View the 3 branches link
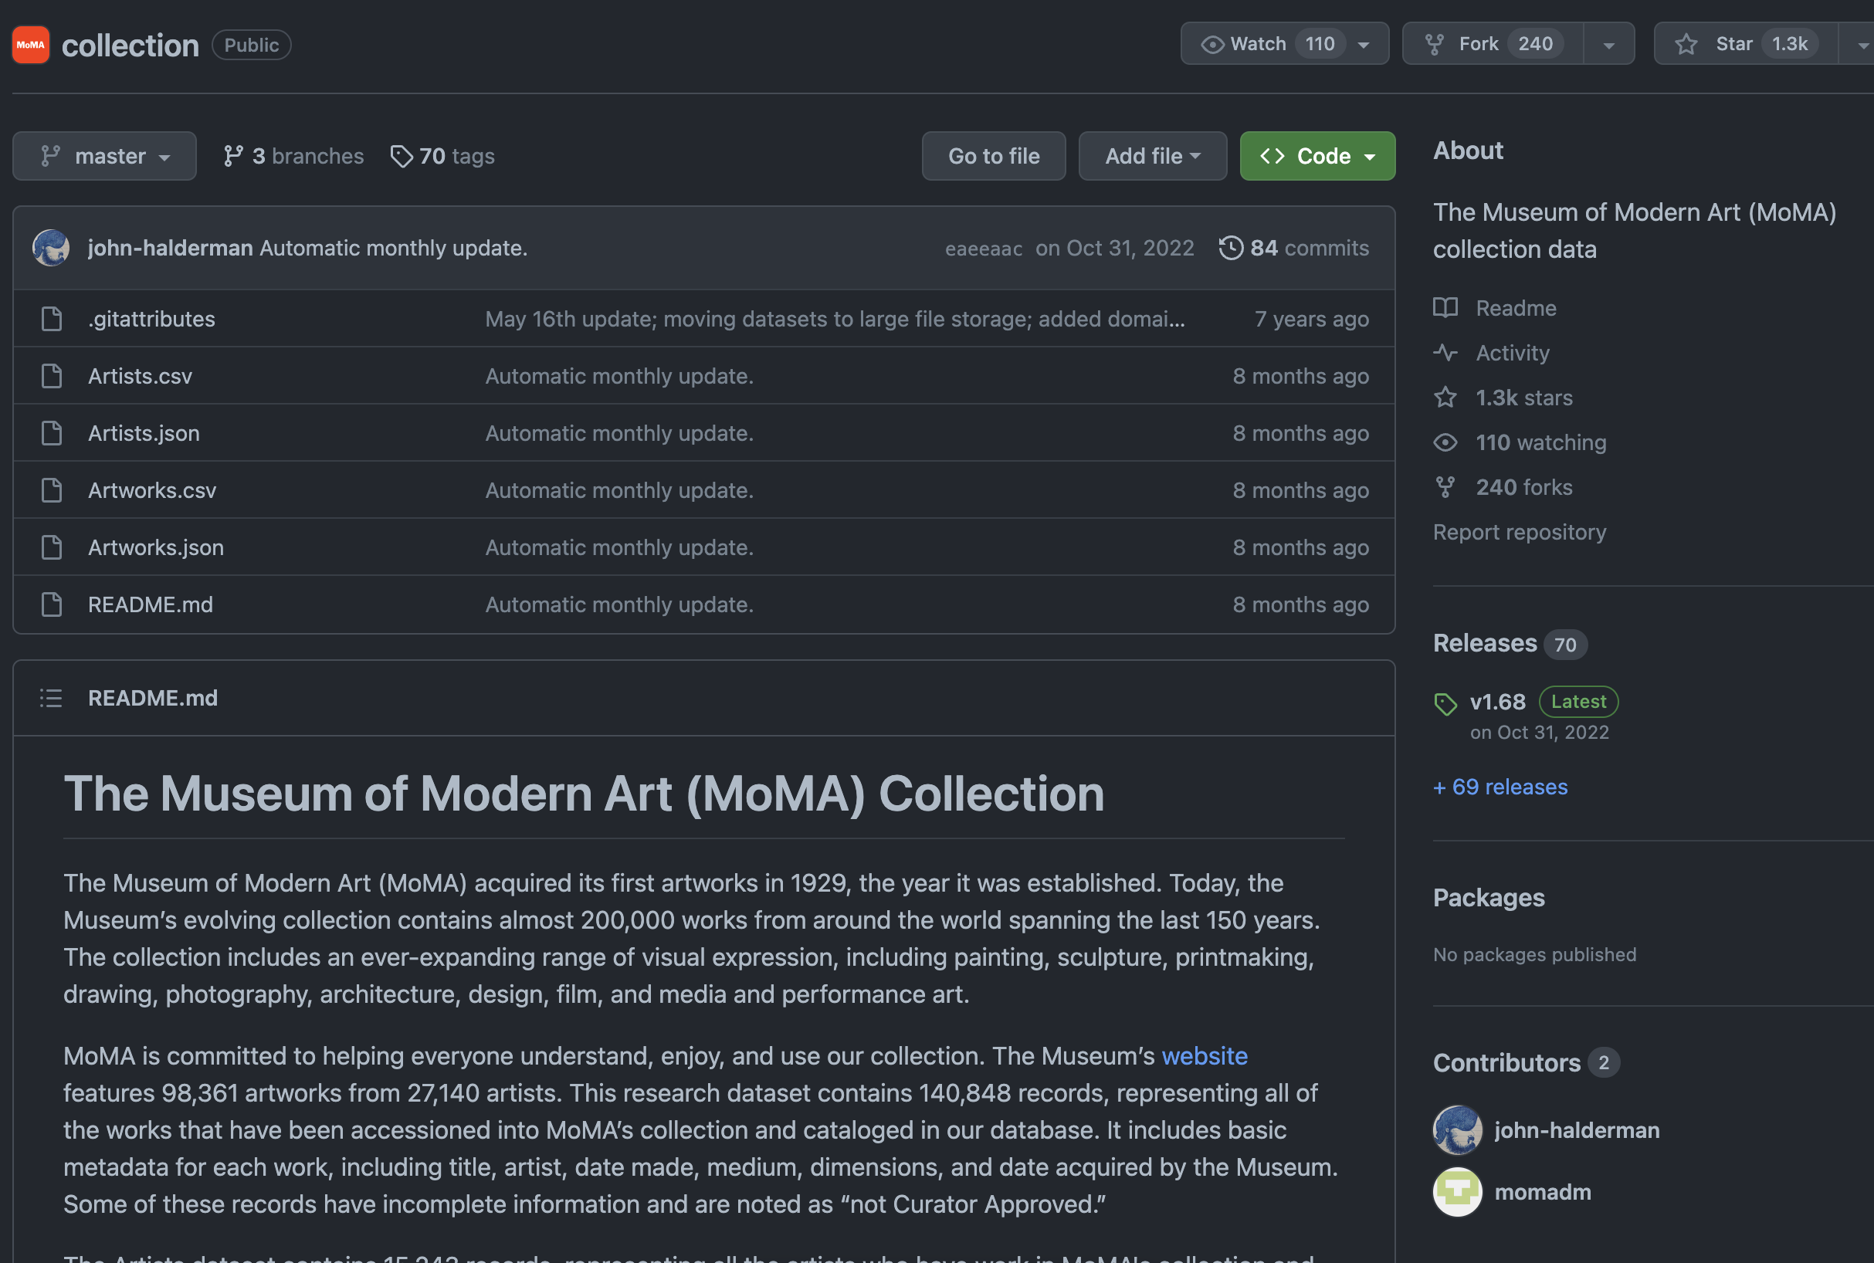The image size is (1874, 1263). pyautogui.click(x=294, y=155)
